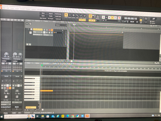Solo the SI-Electric Piano track
This screenshot has width=161, height=121.
(x=47, y=30)
